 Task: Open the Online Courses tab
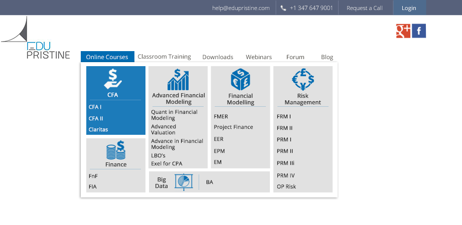[x=107, y=57]
